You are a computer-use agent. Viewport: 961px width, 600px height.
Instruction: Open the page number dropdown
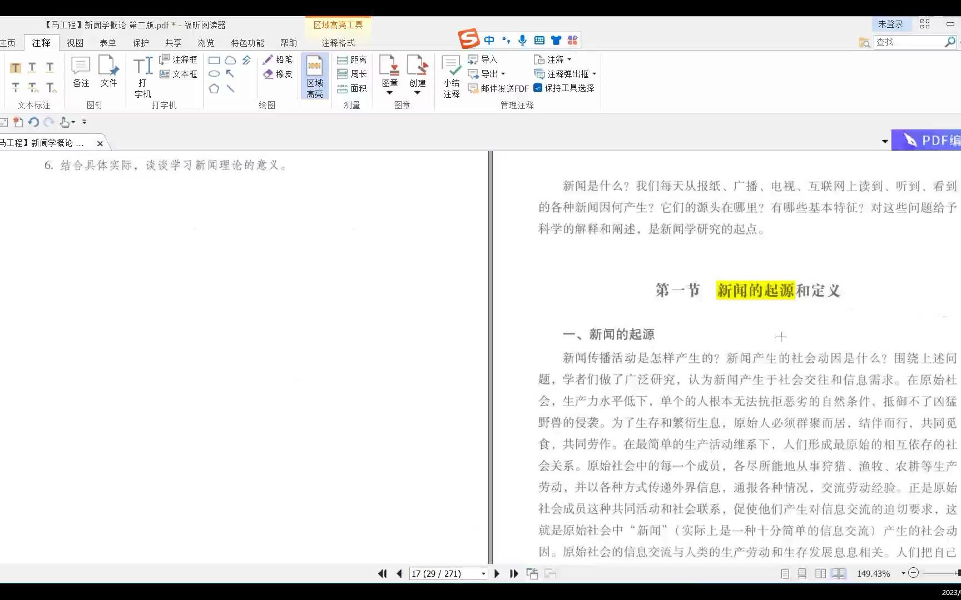pyautogui.click(x=483, y=573)
